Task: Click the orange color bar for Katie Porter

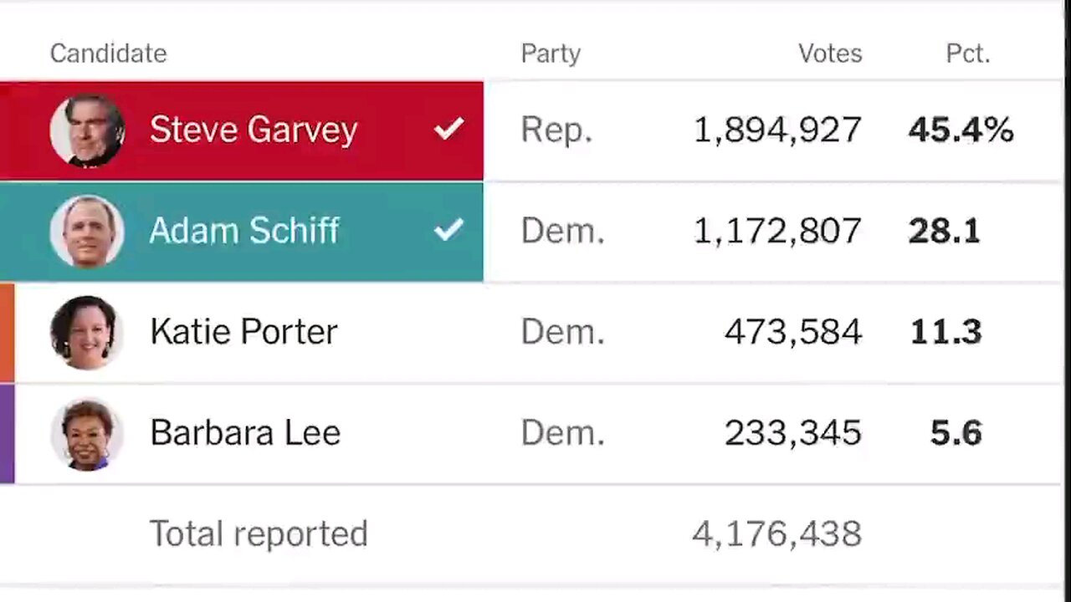Action: point(7,333)
